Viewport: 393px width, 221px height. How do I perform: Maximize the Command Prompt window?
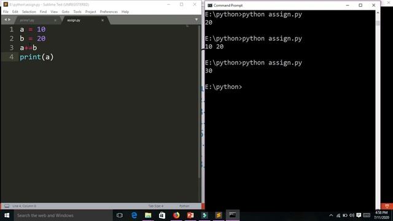360,6
